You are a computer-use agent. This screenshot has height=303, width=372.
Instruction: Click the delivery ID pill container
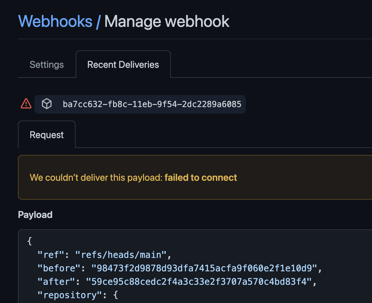[140, 104]
